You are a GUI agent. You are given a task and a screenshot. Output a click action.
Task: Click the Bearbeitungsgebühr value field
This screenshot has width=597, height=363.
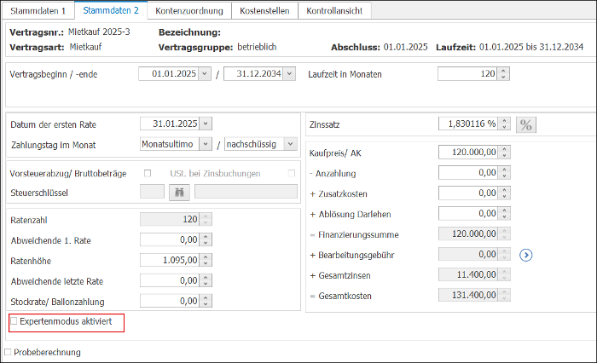pos(468,254)
